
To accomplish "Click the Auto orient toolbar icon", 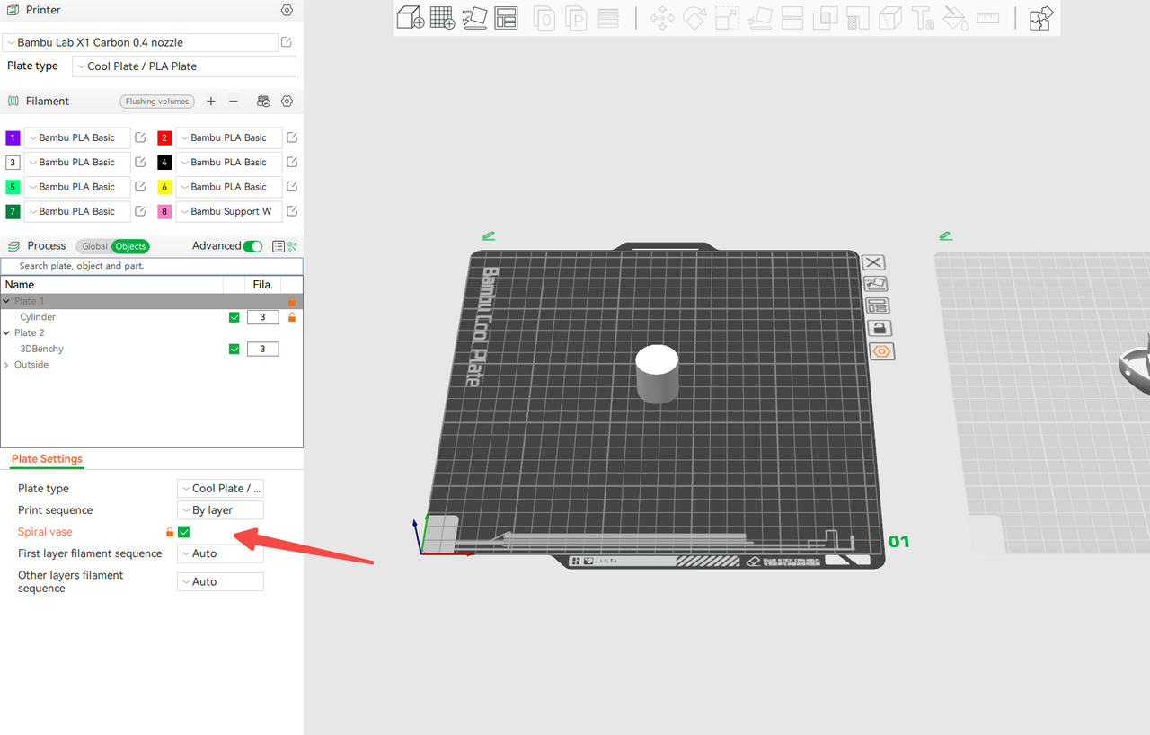I will [x=473, y=18].
